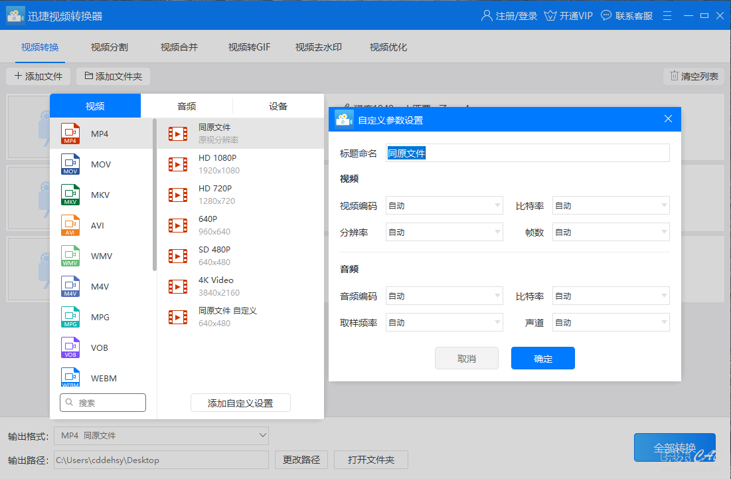Click the 添加文件 button
Image resolution: width=731 pixels, height=479 pixels.
click(39, 76)
